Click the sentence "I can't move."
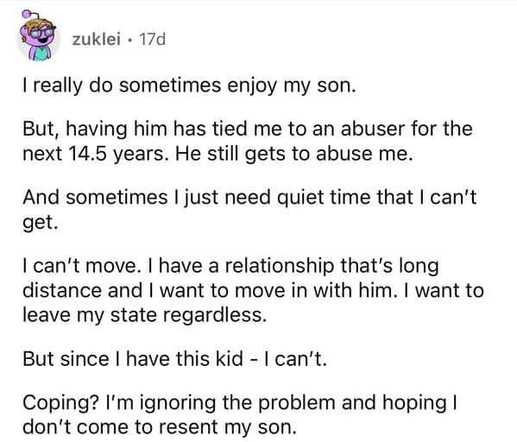517x442 pixels. (79, 266)
